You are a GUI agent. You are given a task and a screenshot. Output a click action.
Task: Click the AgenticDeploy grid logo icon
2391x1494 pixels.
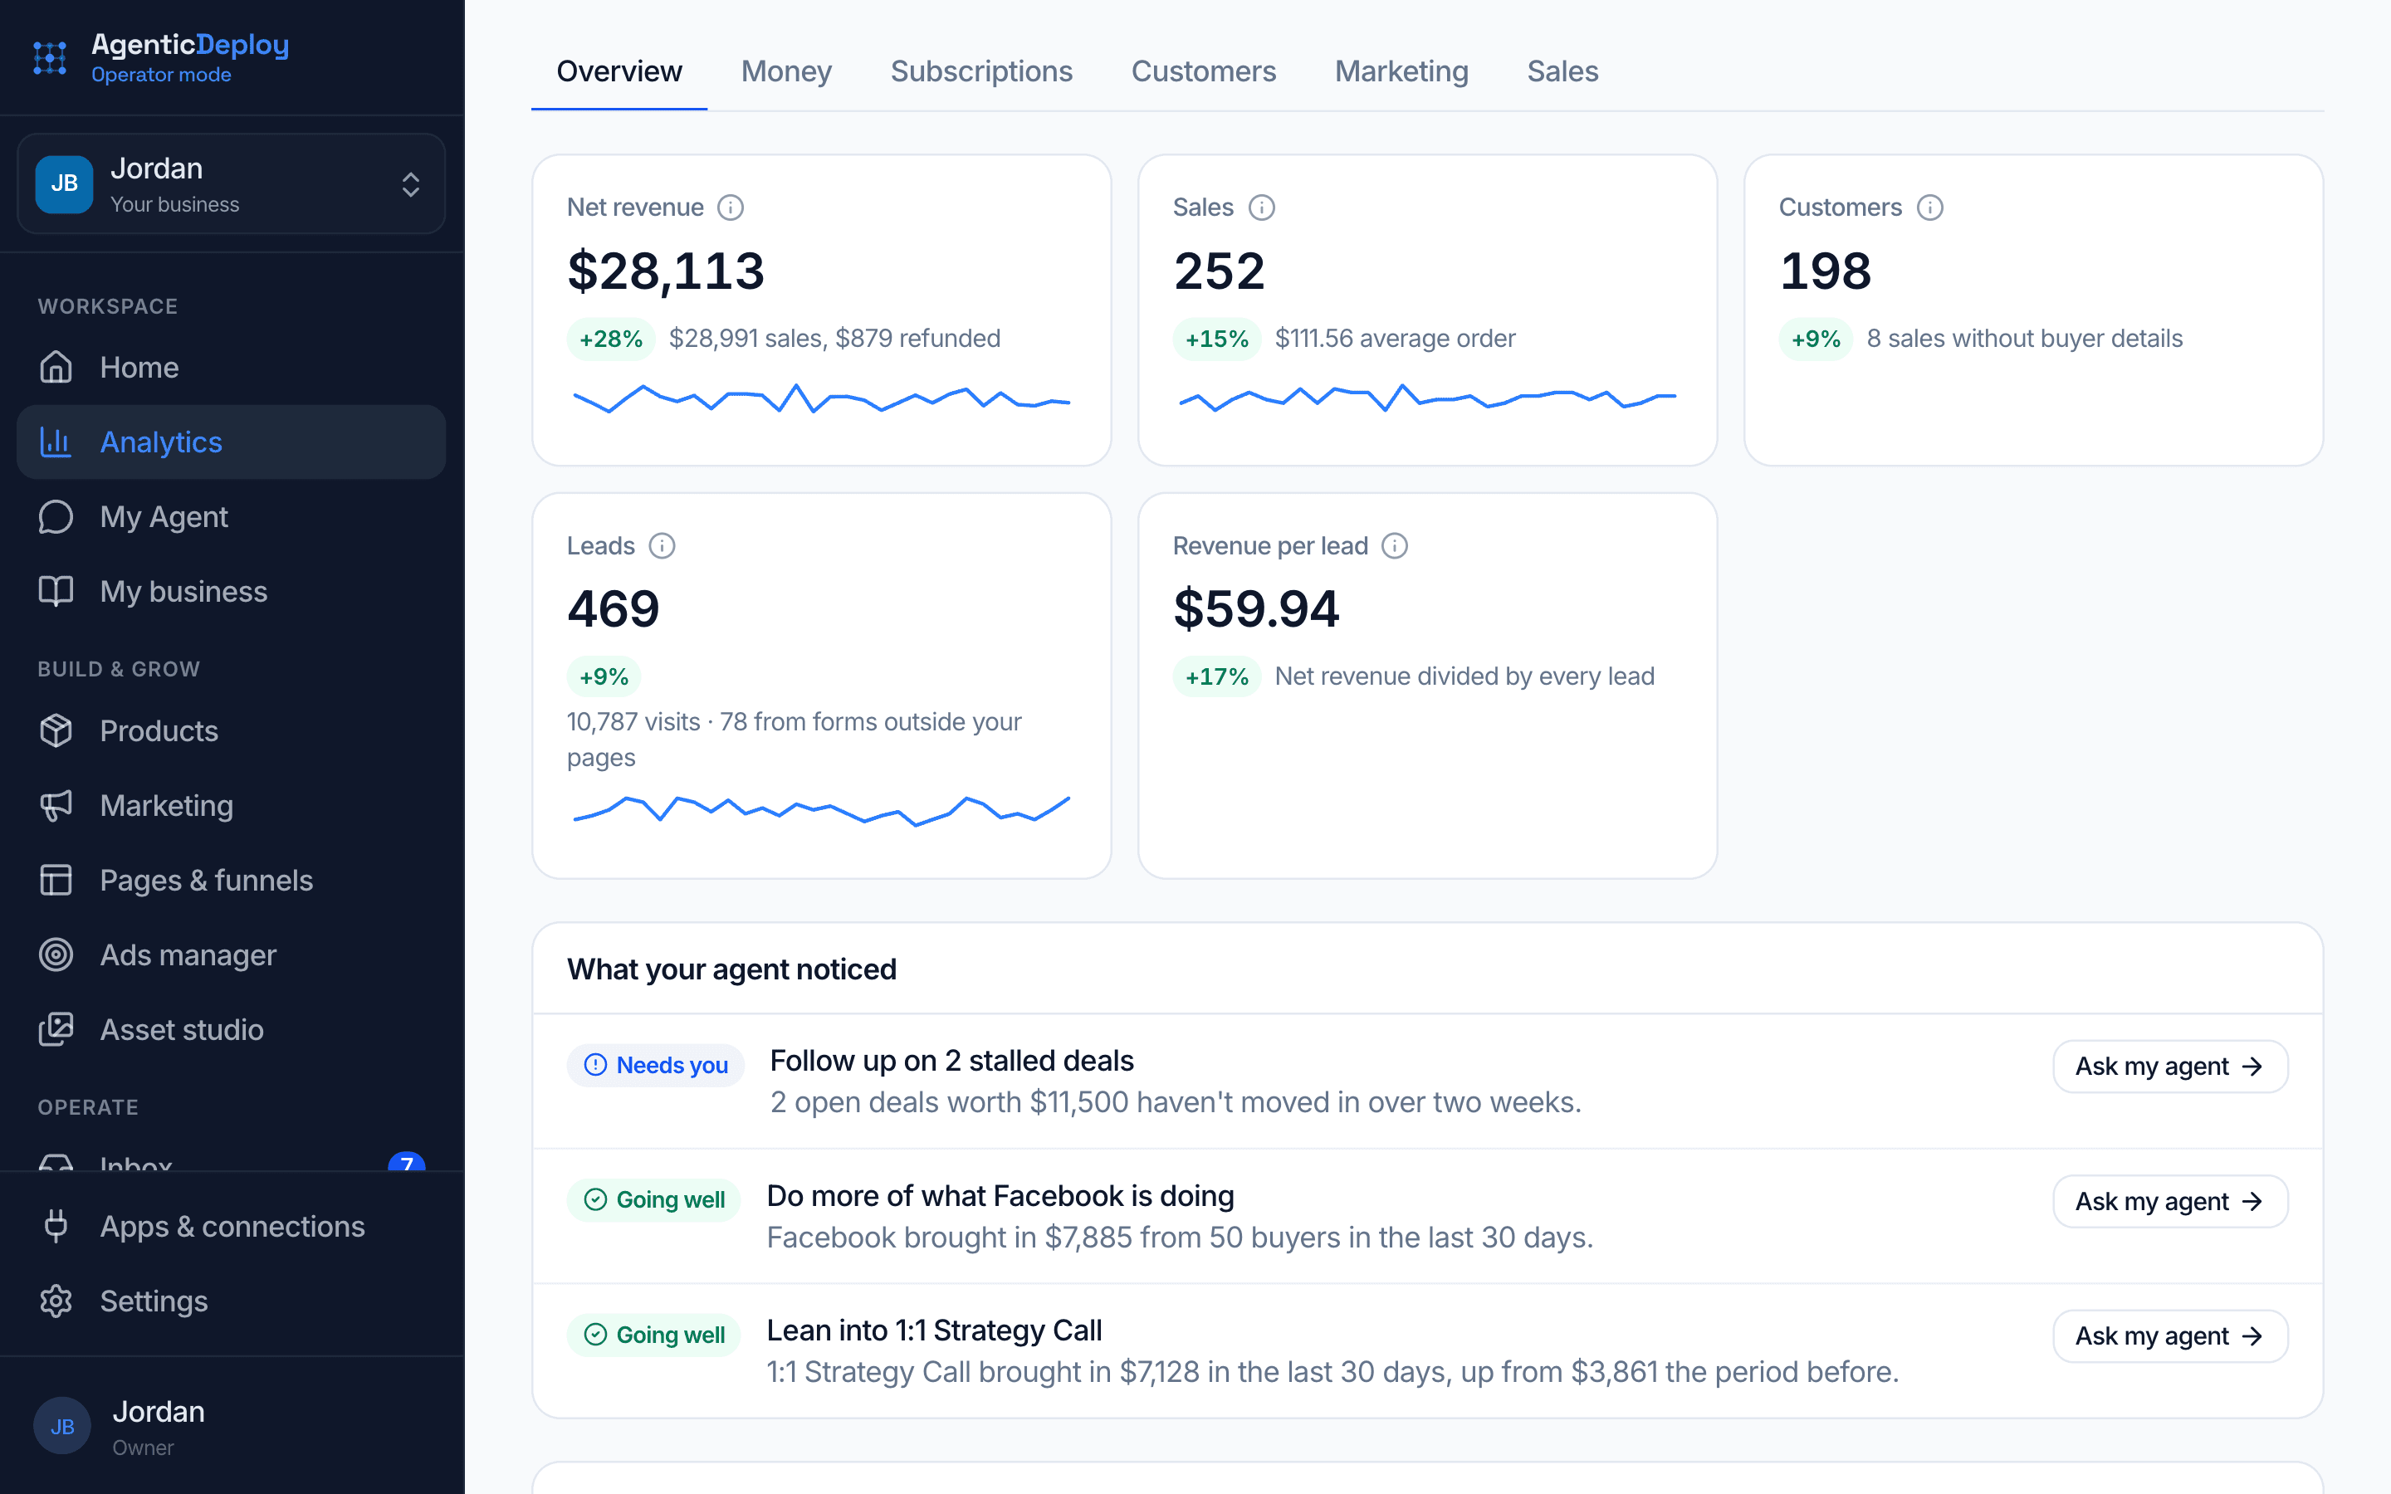pos(50,57)
